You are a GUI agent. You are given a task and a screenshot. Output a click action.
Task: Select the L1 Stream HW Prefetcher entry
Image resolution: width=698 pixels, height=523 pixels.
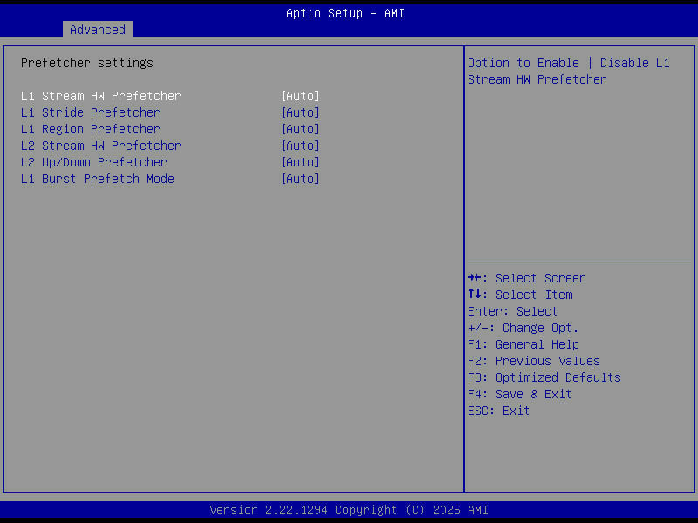click(101, 96)
